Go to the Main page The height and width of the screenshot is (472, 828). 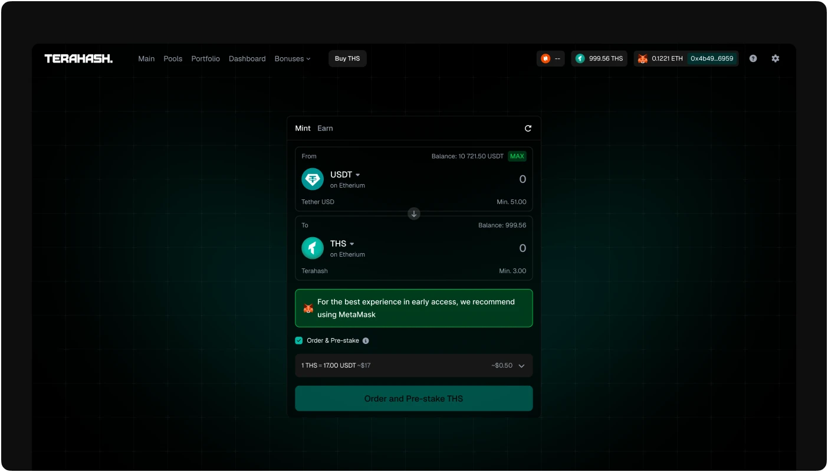pos(146,58)
